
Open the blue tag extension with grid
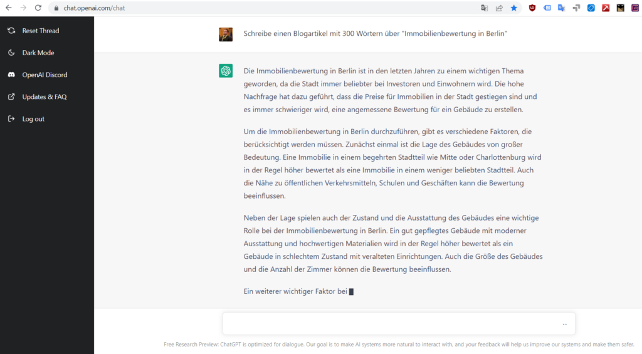pyautogui.click(x=547, y=8)
